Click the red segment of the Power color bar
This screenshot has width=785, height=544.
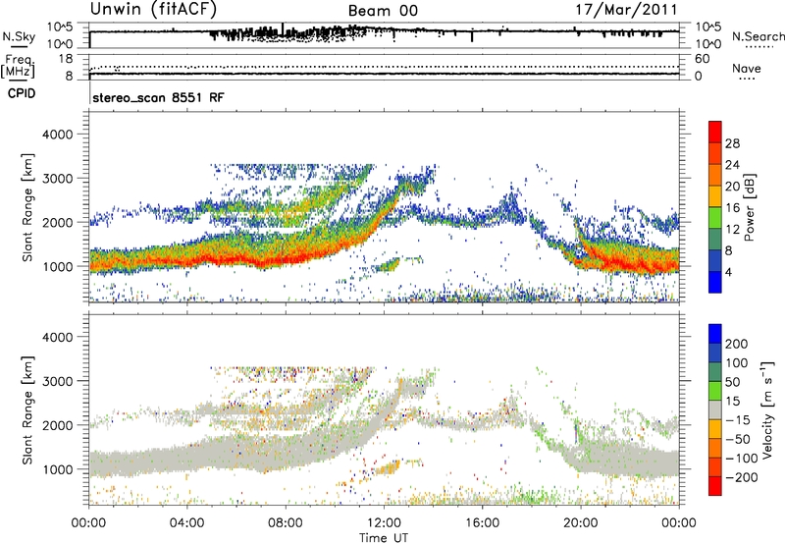coord(715,132)
